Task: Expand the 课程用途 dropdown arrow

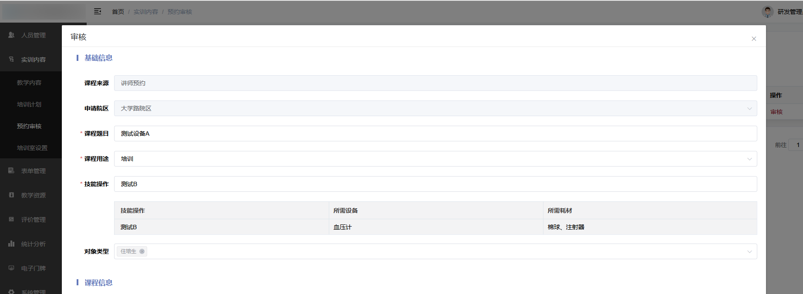Action: click(749, 159)
